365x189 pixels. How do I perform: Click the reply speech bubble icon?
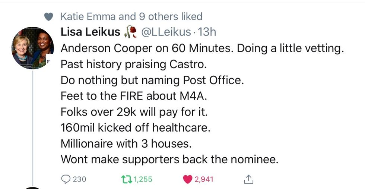(65, 179)
